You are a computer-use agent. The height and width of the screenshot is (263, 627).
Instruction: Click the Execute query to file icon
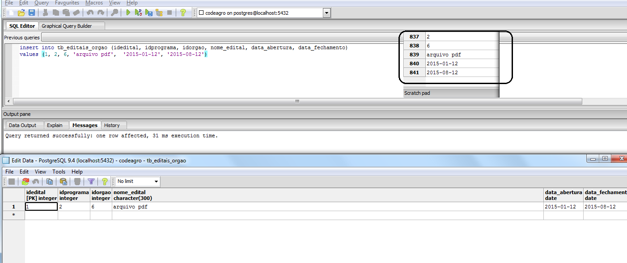[x=149, y=12]
